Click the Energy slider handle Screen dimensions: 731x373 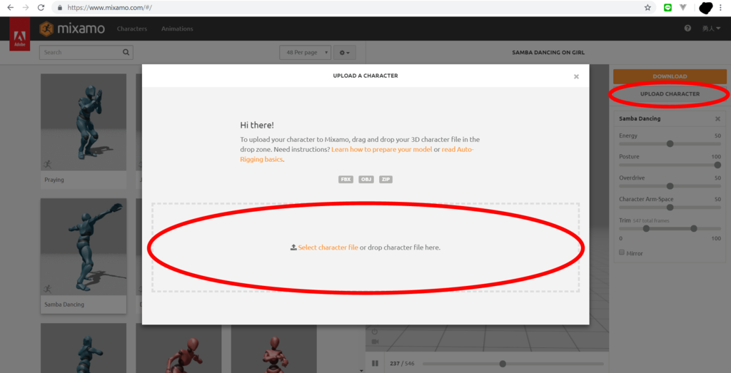pos(670,144)
